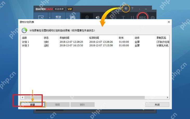190x119 pixels.
Task: Click the (不执行任何 cell in 计划 1 row
Action: [x=163, y=42]
